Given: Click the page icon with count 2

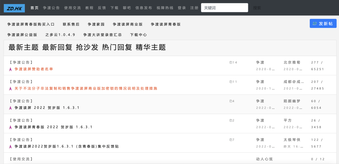Looking at the screenshot, I should [x=231, y=120].
